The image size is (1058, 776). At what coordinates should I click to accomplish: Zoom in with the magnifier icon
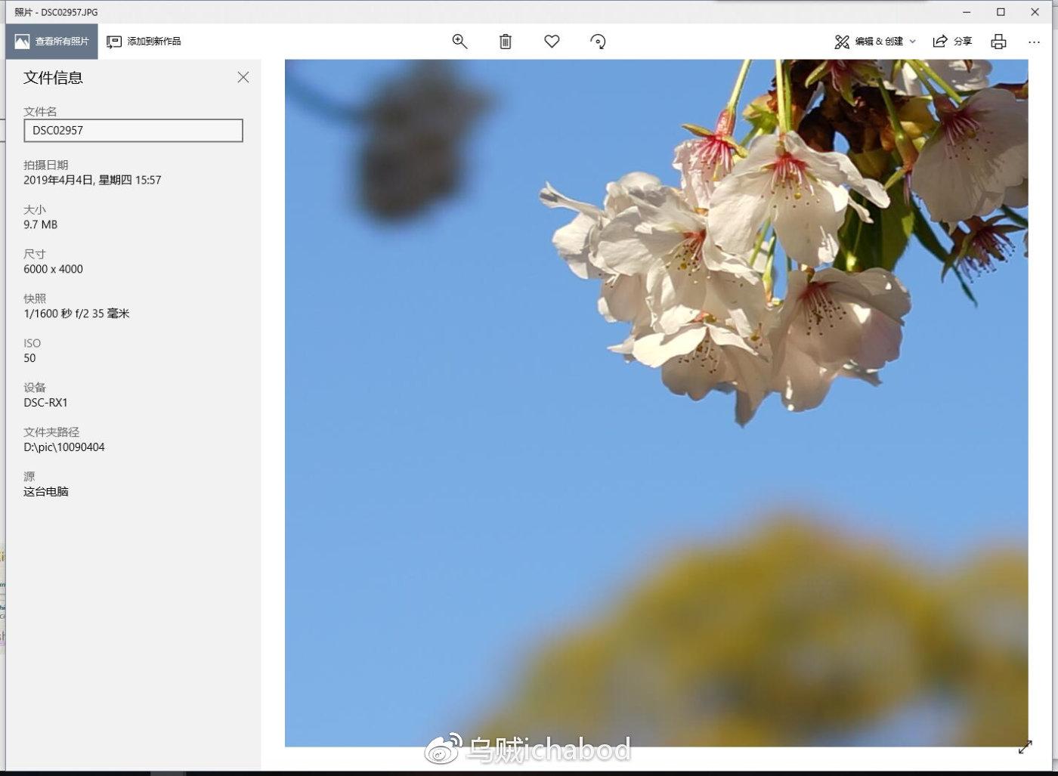click(x=459, y=42)
